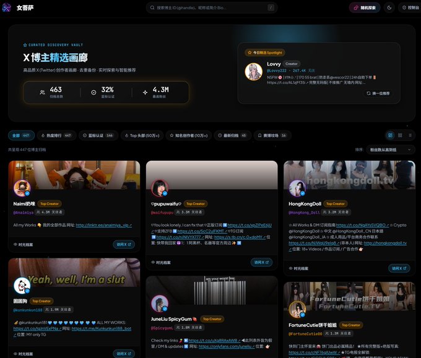Viewport: 421px width, 358px height.
Task: Open the HongKongDoll profile avatar
Action: tap(297, 188)
